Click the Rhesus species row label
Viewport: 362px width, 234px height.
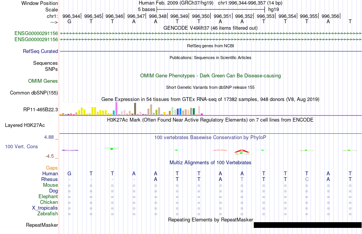pyautogui.click(x=50, y=179)
